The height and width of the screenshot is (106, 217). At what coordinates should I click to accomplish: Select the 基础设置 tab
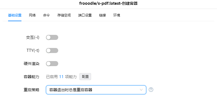(15, 15)
